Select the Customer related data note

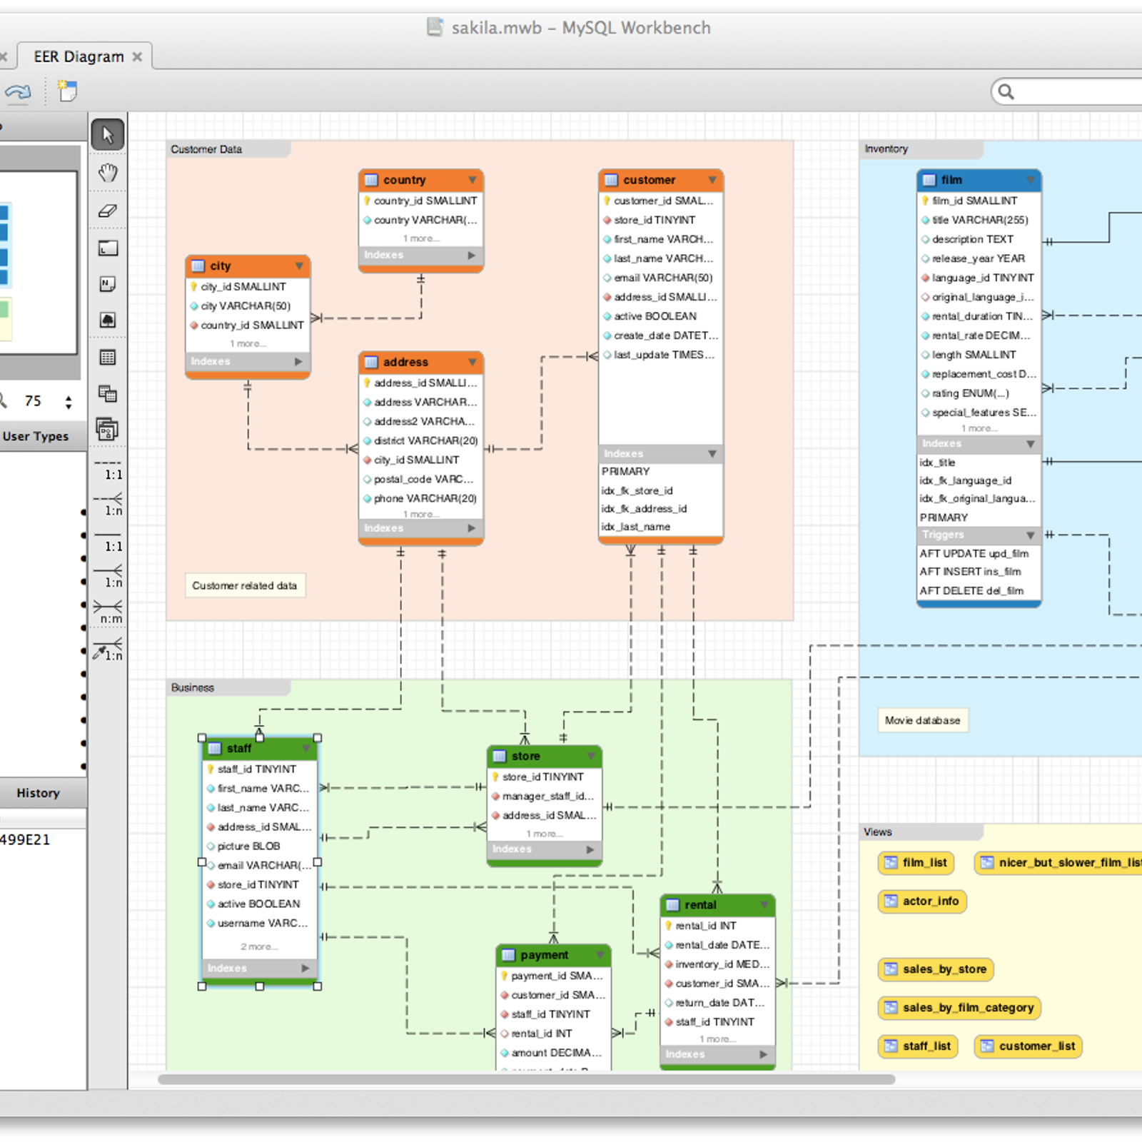pos(244,585)
